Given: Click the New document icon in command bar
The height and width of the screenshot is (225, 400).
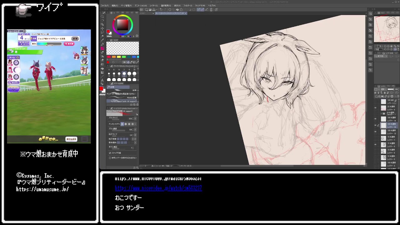Looking at the screenshot, I should (x=146, y=9).
